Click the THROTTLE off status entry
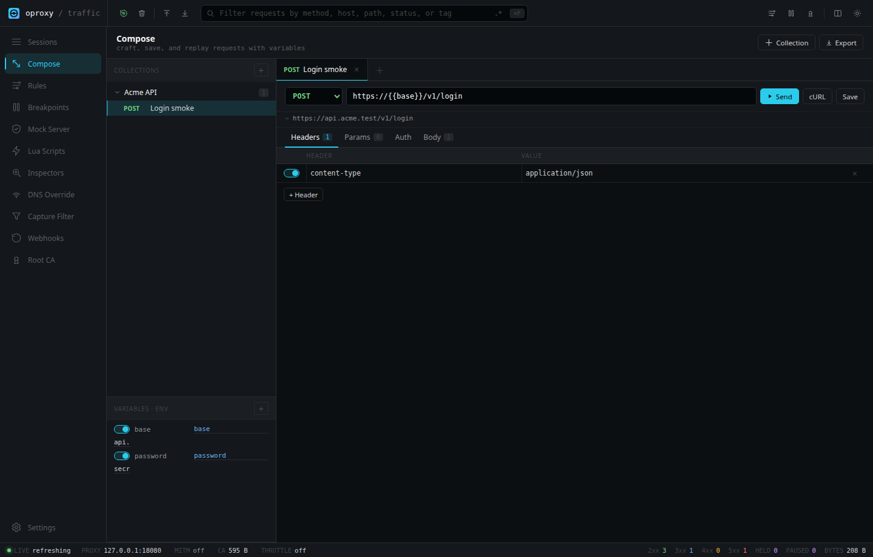This screenshot has width=873, height=557. tap(283, 550)
